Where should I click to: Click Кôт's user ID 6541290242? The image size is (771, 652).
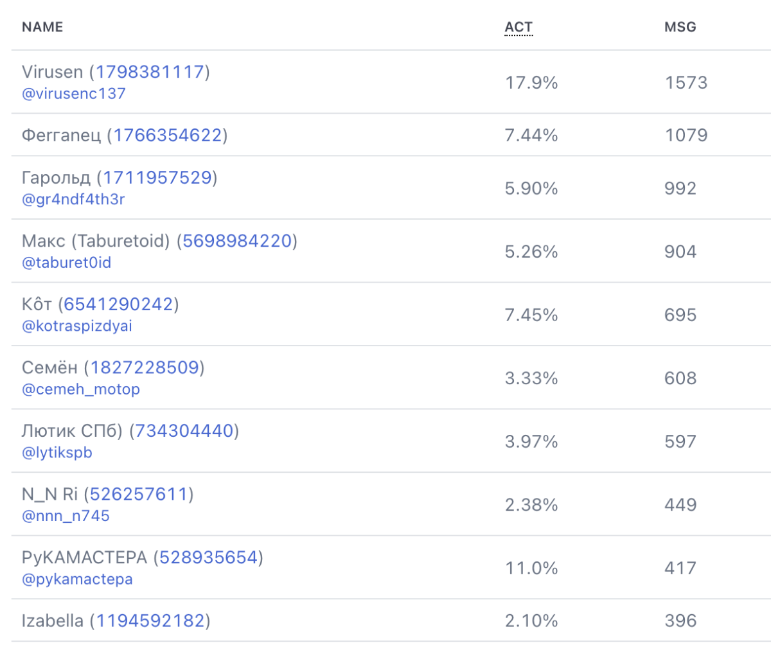(119, 304)
